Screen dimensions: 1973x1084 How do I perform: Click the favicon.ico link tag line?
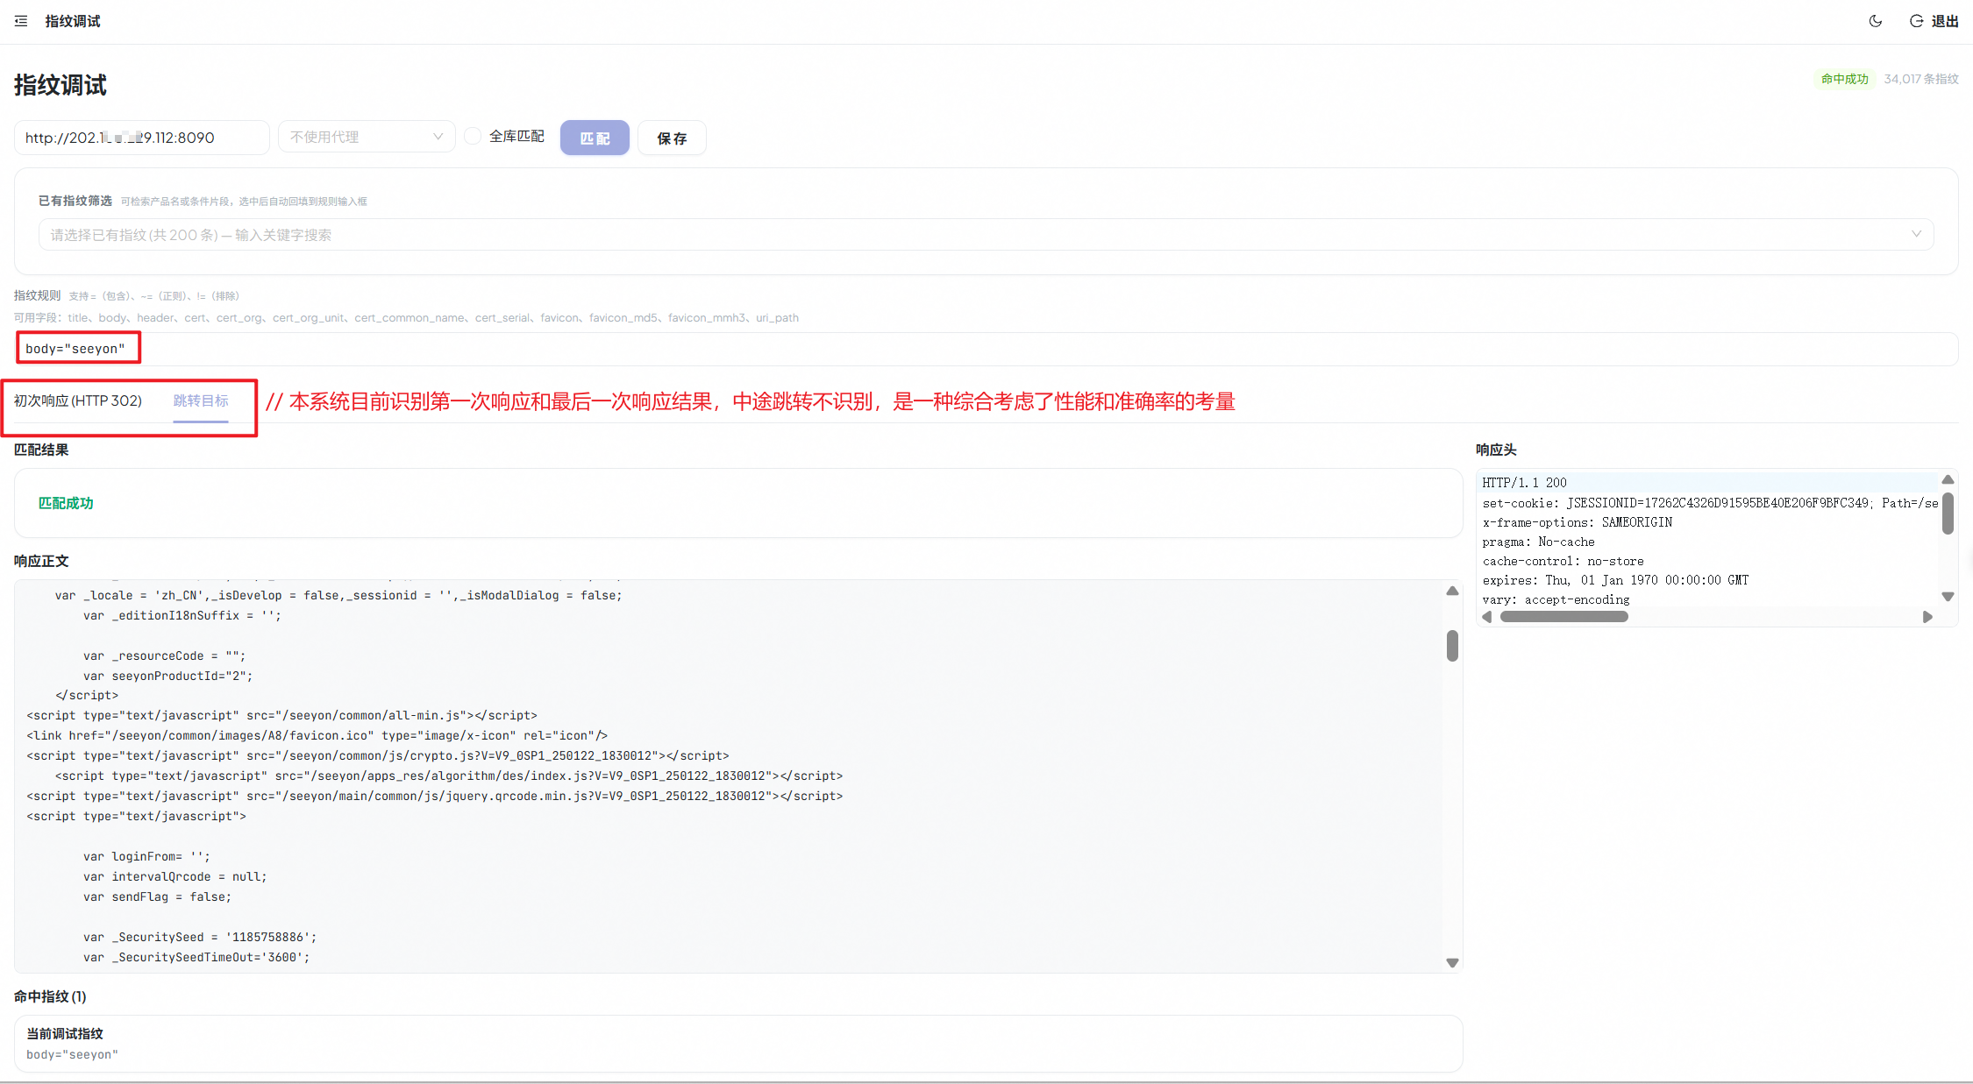317,735
